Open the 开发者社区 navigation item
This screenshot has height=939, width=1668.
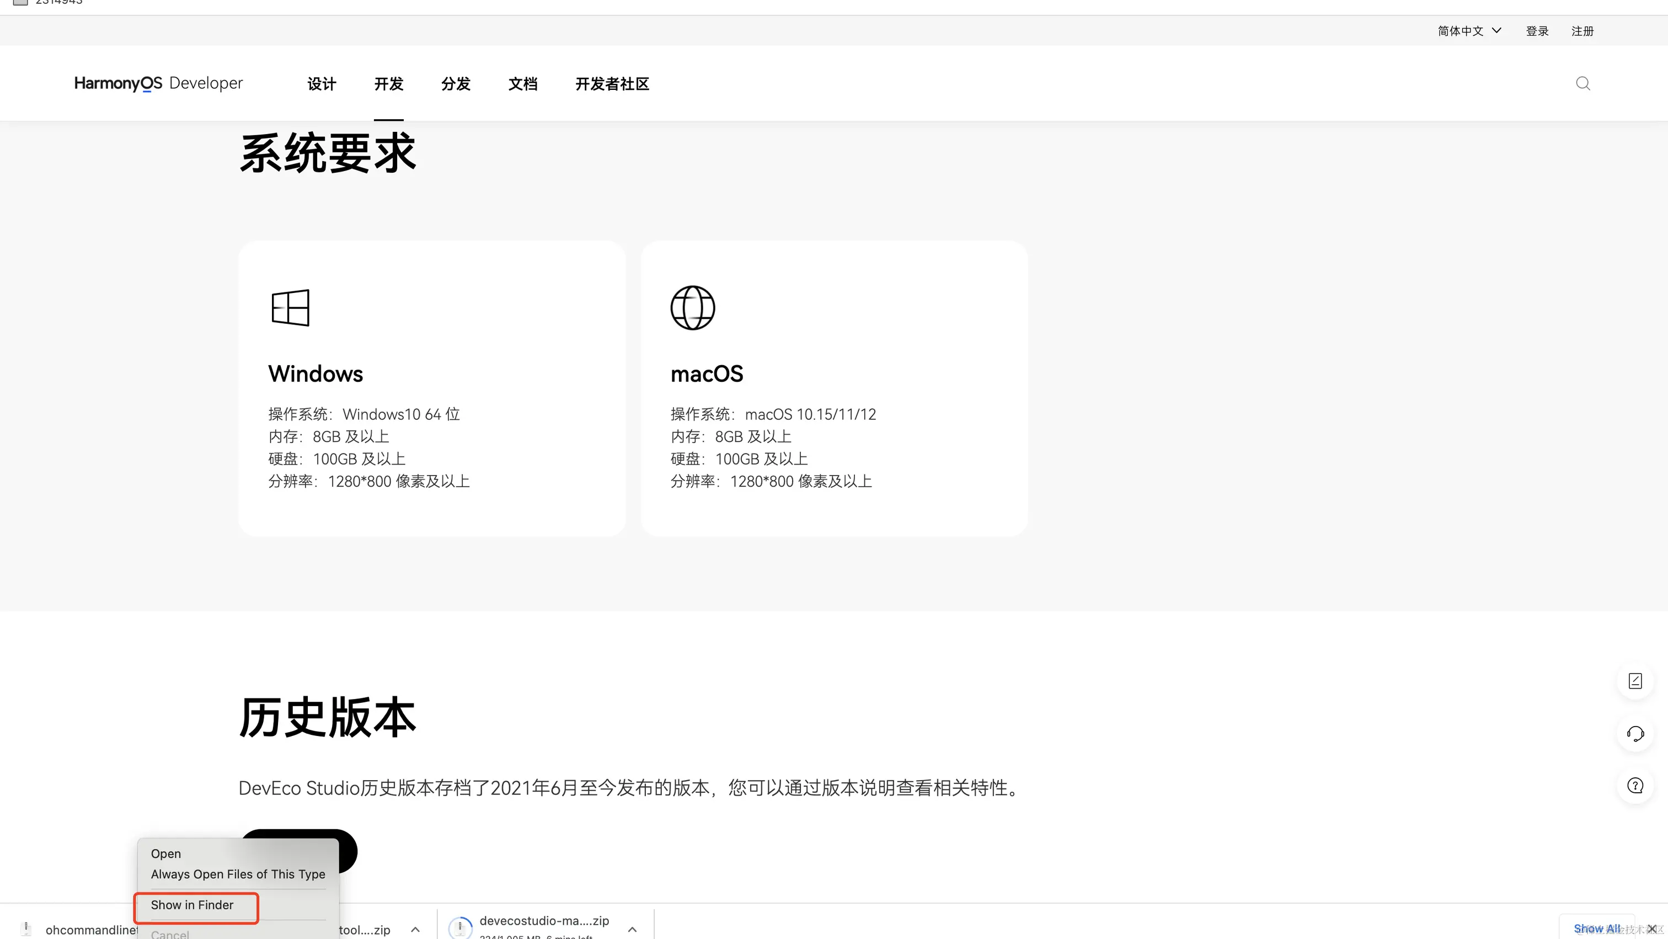click(x=612, y=83)
